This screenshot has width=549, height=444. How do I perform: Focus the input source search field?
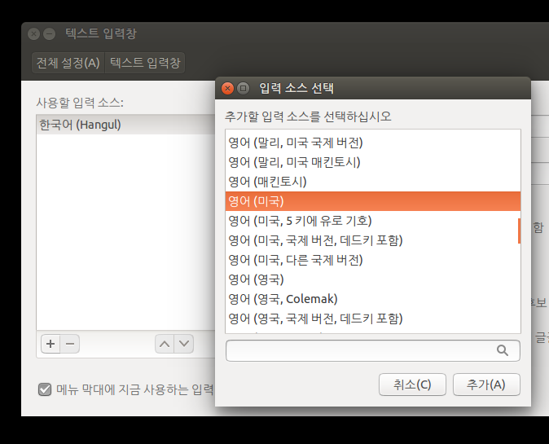[x=373, y=350]
